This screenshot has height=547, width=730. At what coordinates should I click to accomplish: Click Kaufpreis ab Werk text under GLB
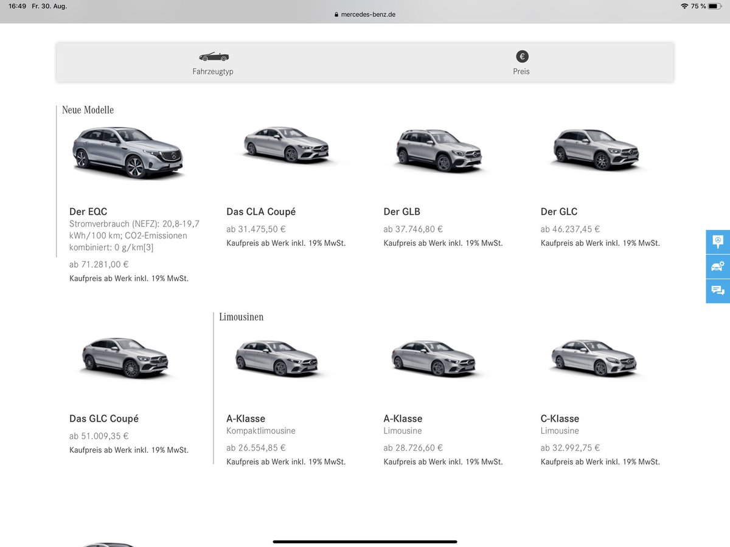pyautogui.click(x=443, y=243)
